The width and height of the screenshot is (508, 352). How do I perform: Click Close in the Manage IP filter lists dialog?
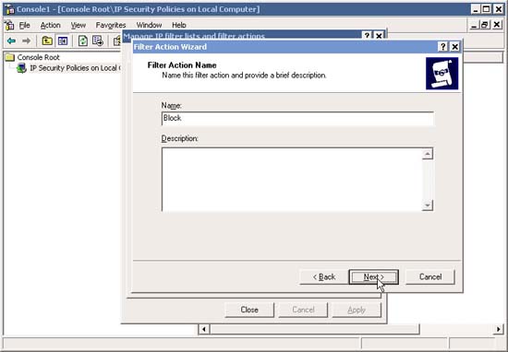tap(249, 310)
